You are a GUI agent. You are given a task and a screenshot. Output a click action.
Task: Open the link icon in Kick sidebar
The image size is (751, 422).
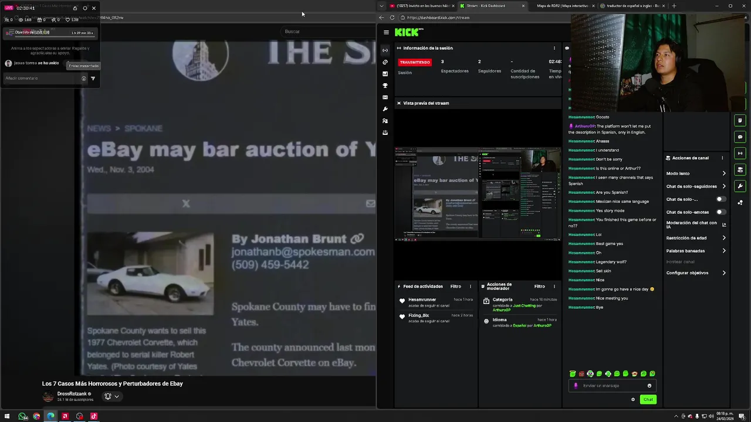point(385,62)
